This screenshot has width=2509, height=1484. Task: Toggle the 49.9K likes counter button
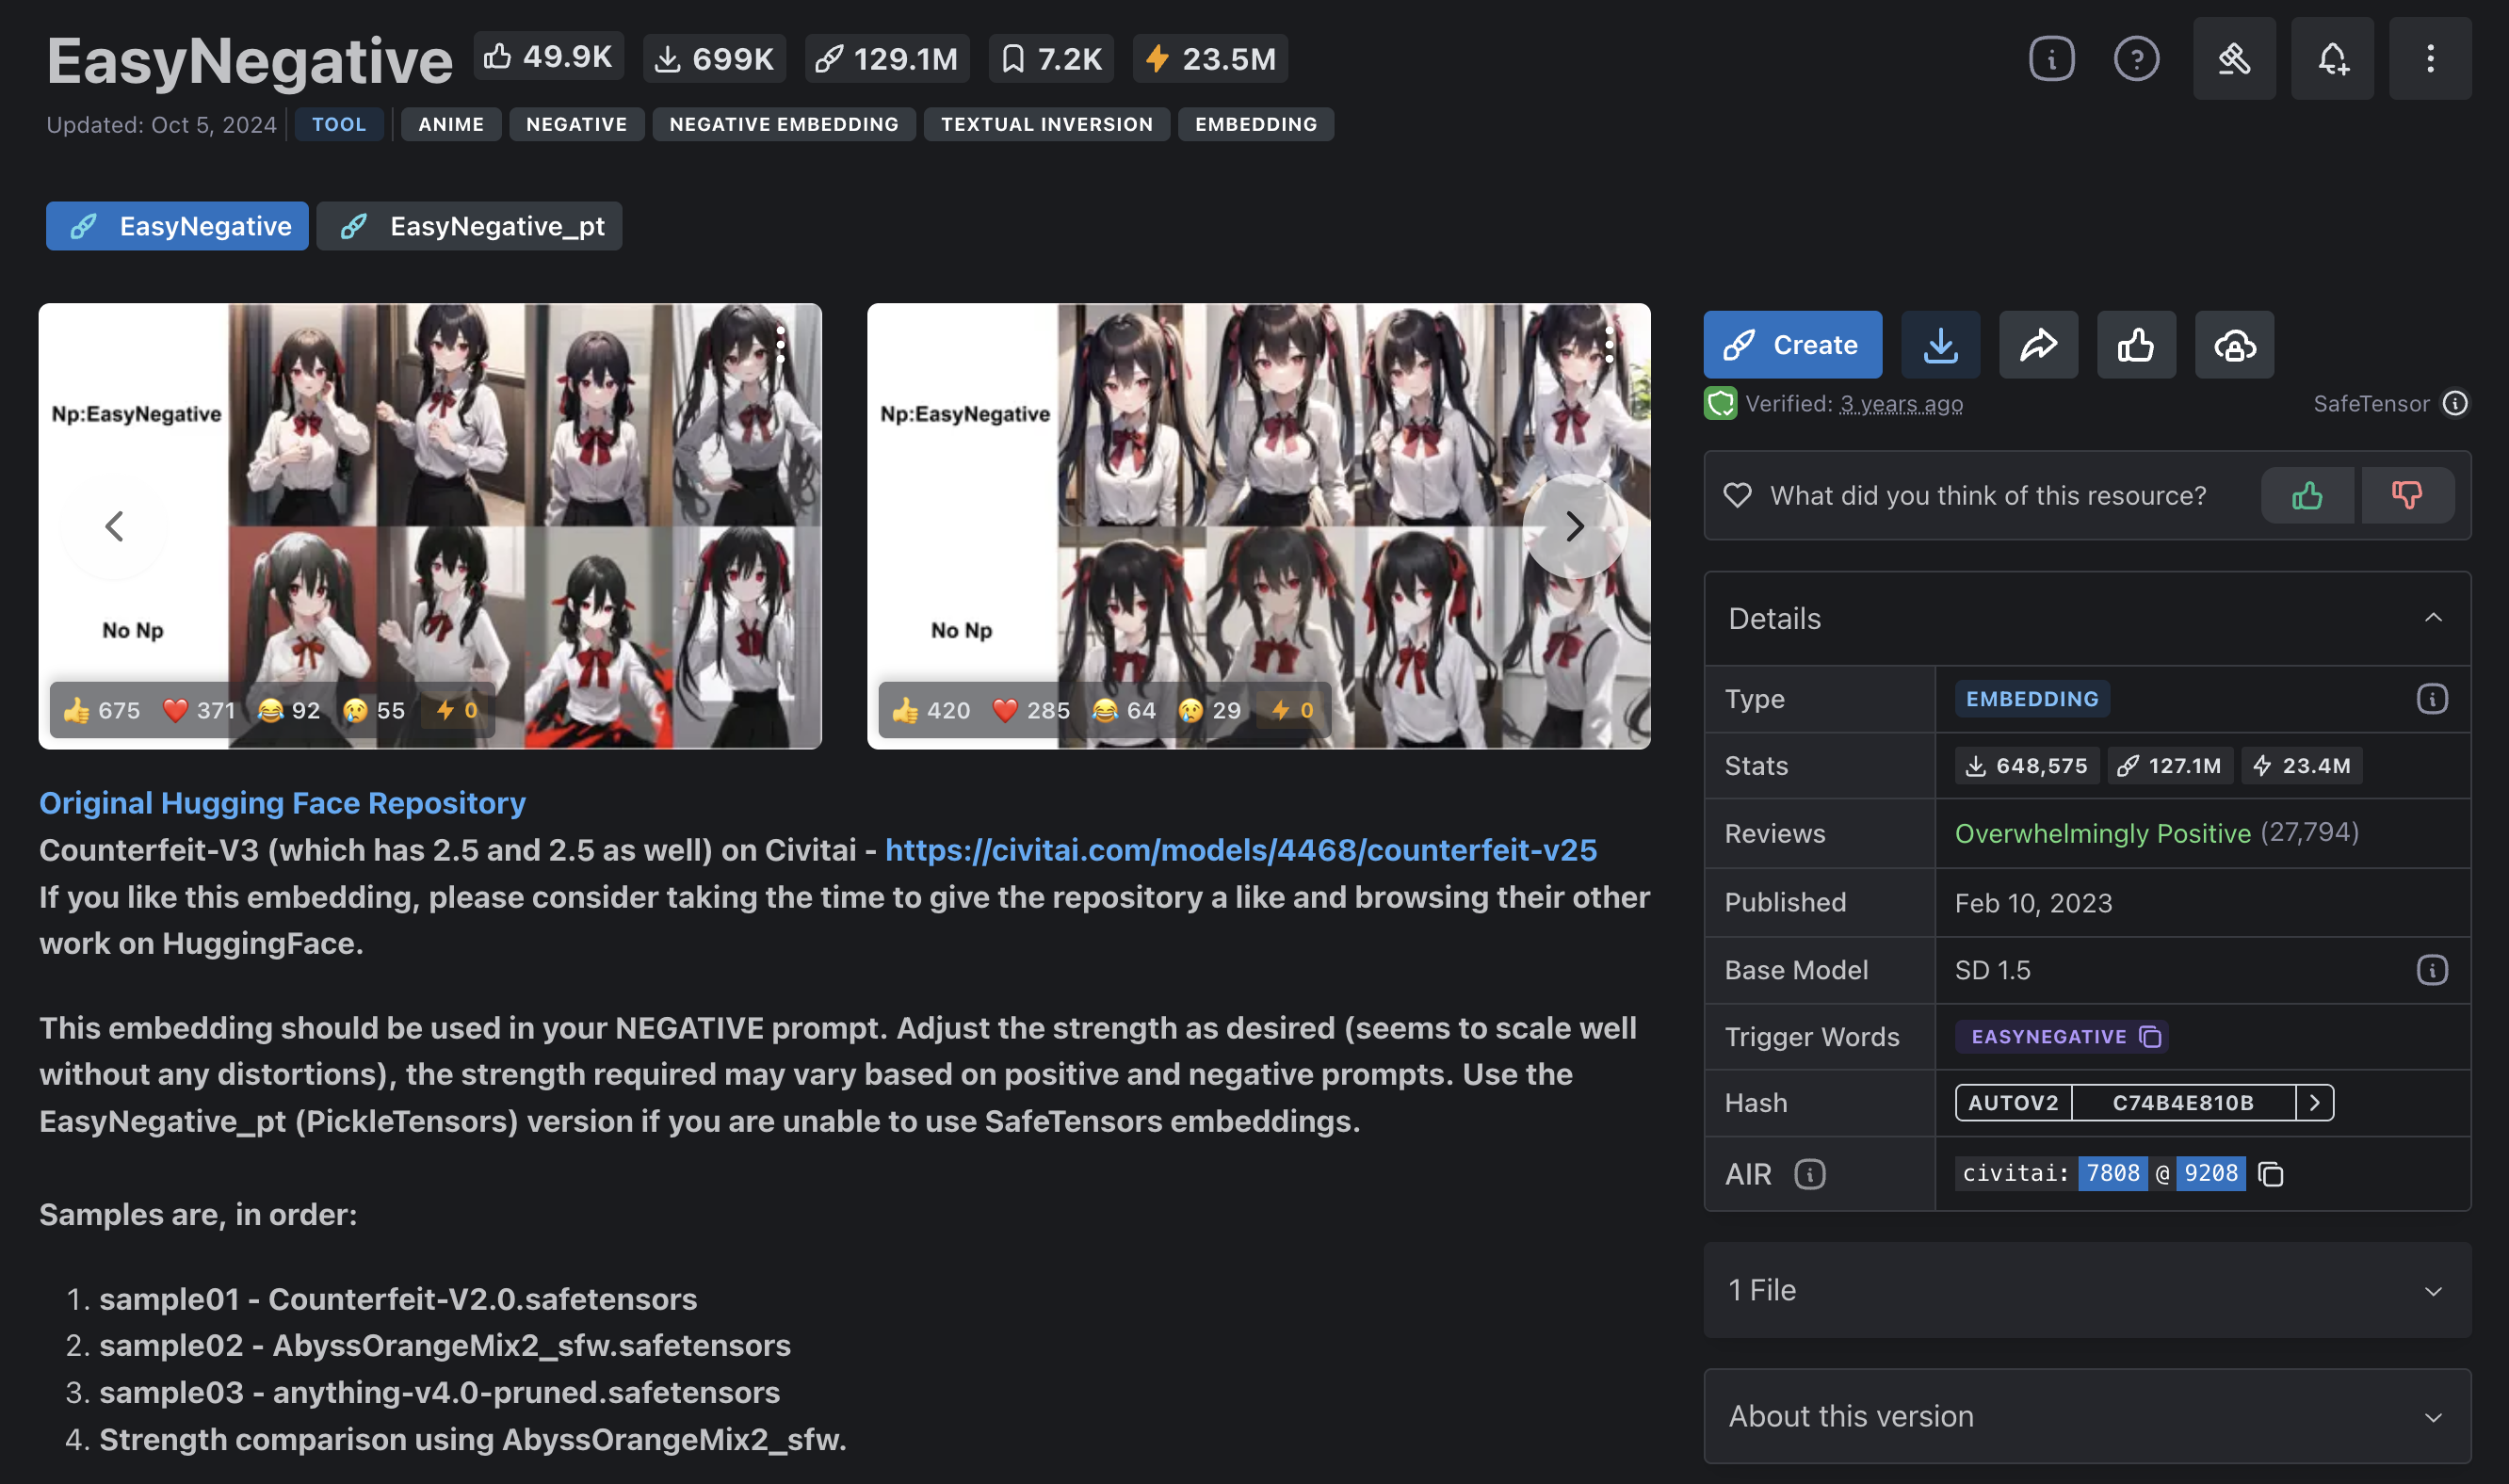coord(548,57)
